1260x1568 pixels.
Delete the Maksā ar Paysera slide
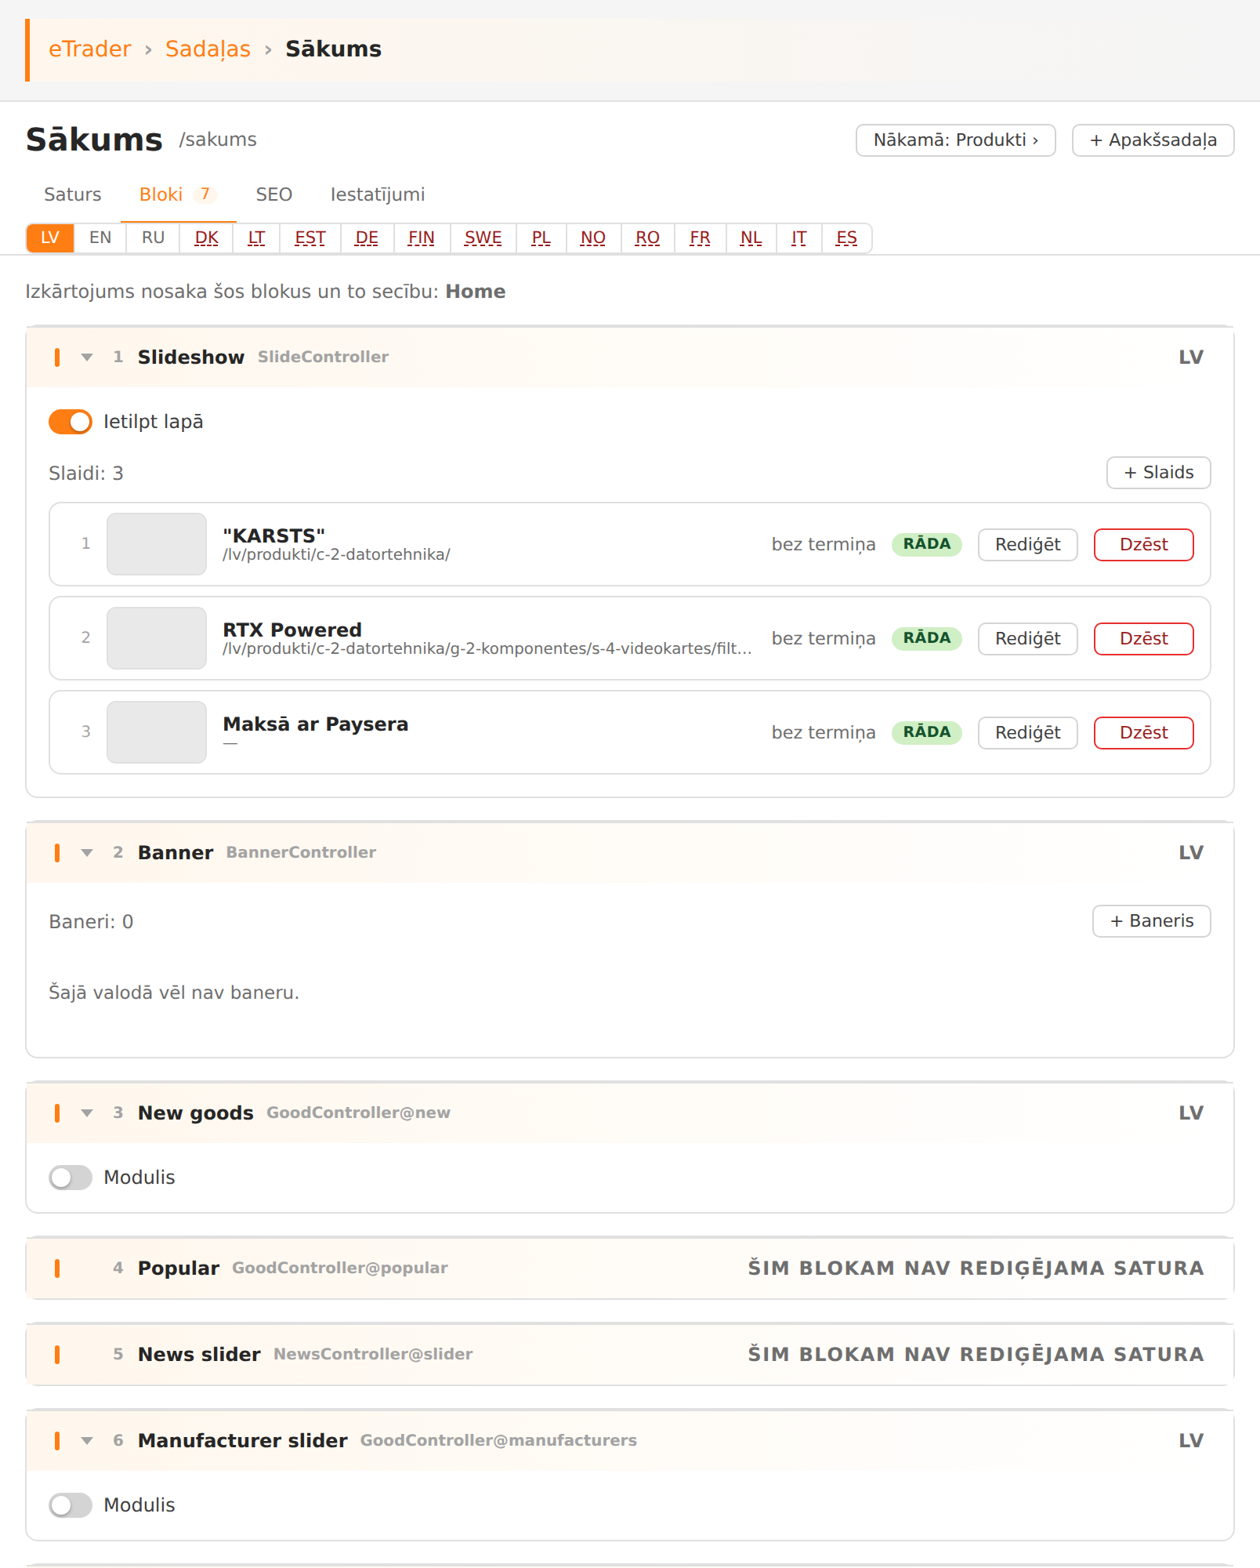[x=1144, y=733]
